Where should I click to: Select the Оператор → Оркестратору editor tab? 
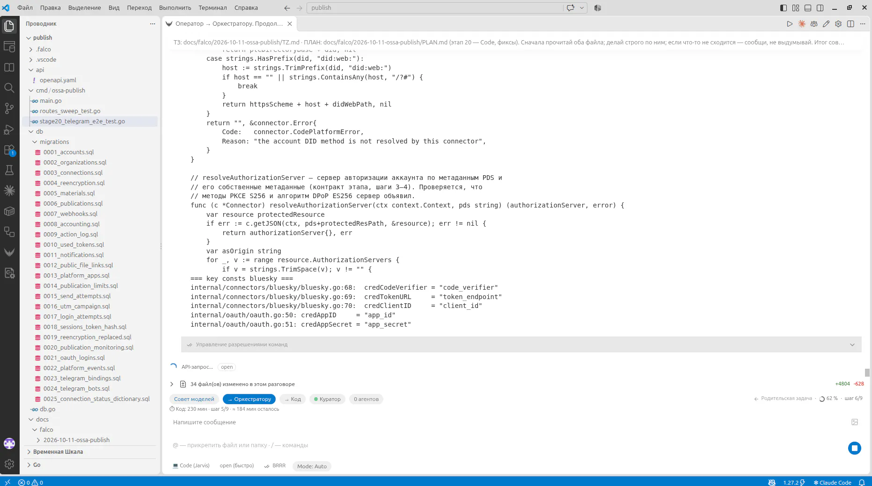coord(229,24)
